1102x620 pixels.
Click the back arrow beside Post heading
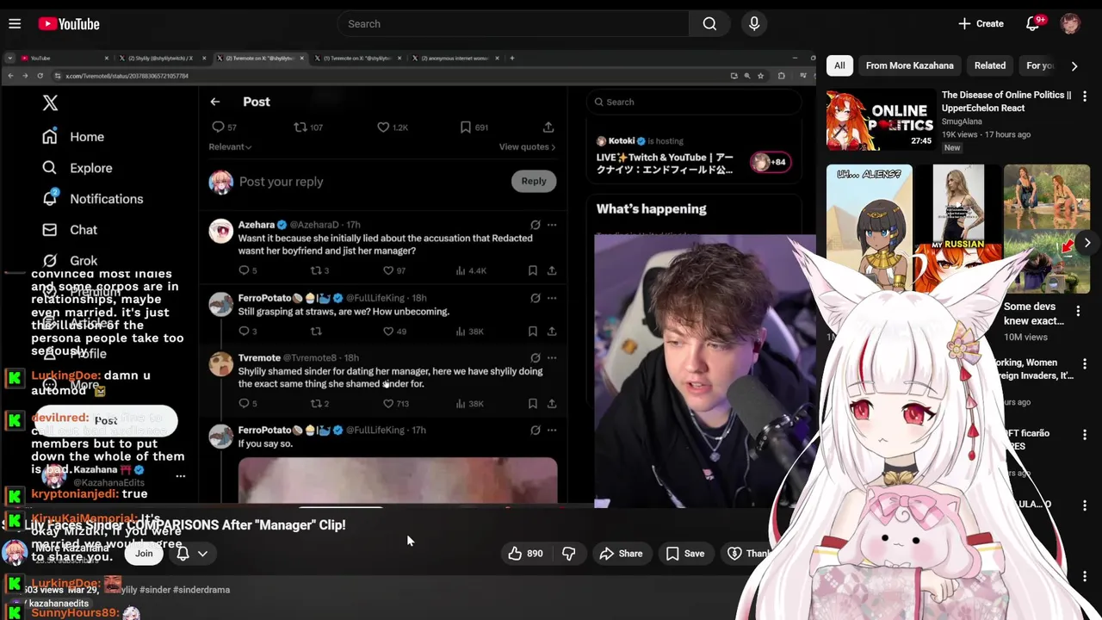215,102
